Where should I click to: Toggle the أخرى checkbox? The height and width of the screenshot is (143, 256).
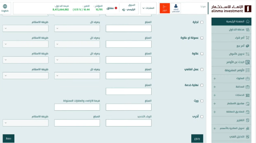[202, 117]
